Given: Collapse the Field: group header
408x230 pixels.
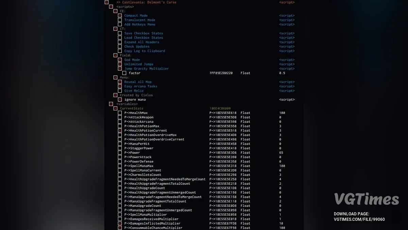Looking at the screenshot, I should [115, 56].
